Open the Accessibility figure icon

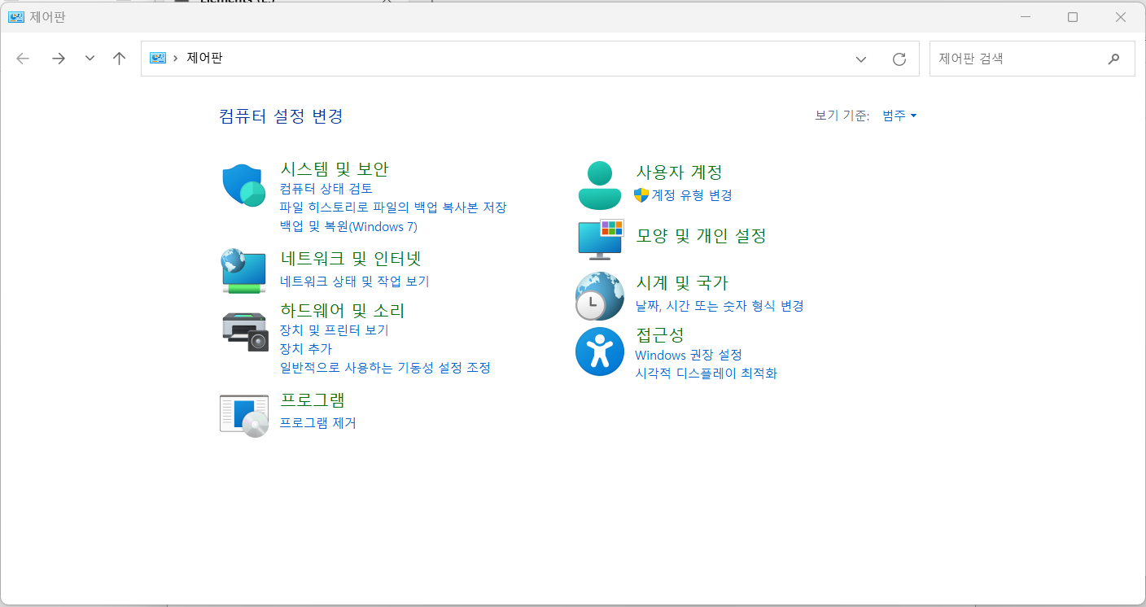(x=600, y=352)
